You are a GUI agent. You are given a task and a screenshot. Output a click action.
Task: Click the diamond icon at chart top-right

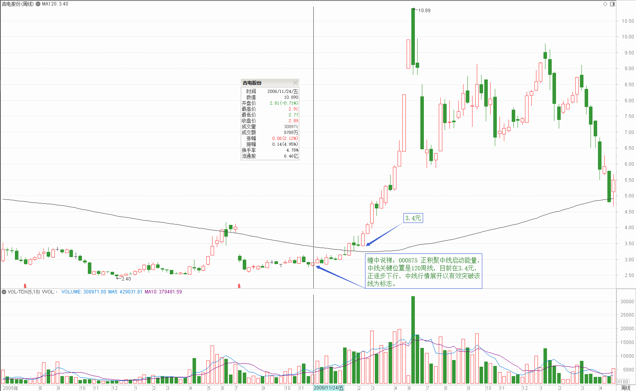[605, 4]
